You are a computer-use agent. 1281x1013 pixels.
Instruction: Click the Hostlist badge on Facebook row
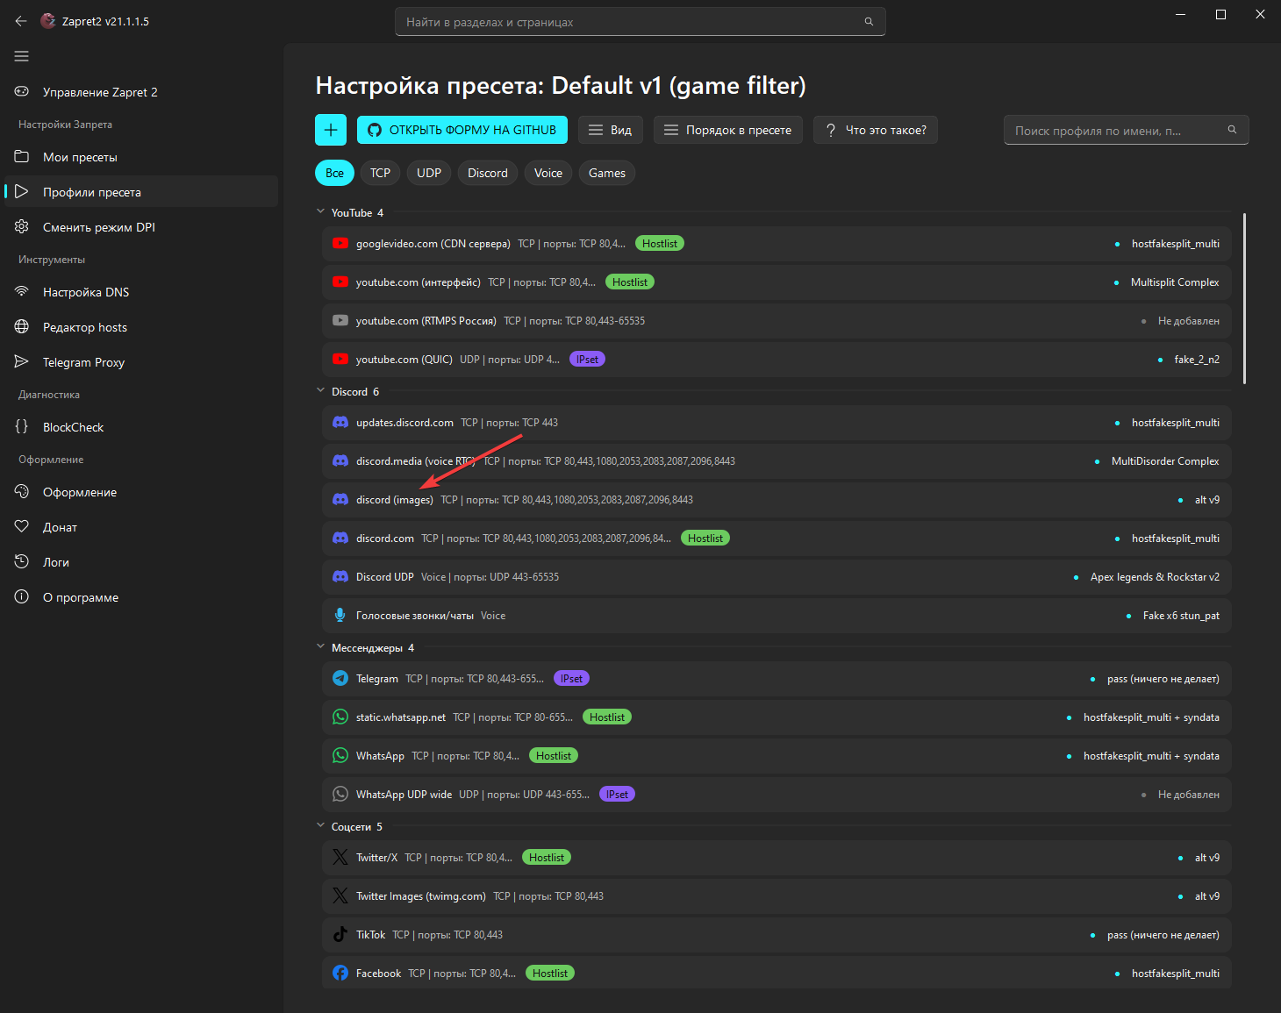click(550, 974)
